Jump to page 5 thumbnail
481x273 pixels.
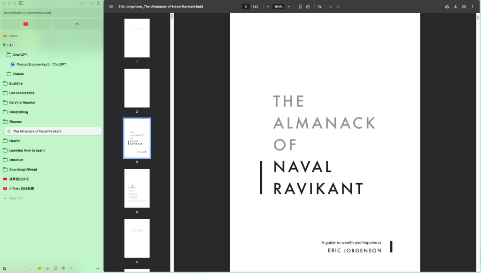pos(137,238)
